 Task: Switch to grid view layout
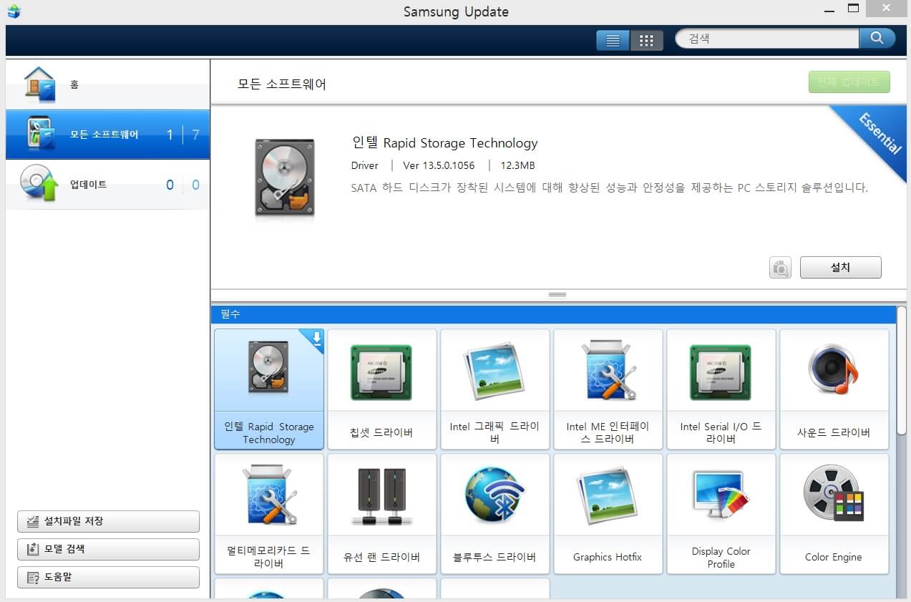[x=646, y=40]
